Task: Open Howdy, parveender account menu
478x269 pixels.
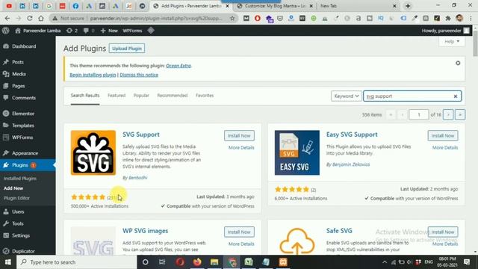Action: point(445,31)
